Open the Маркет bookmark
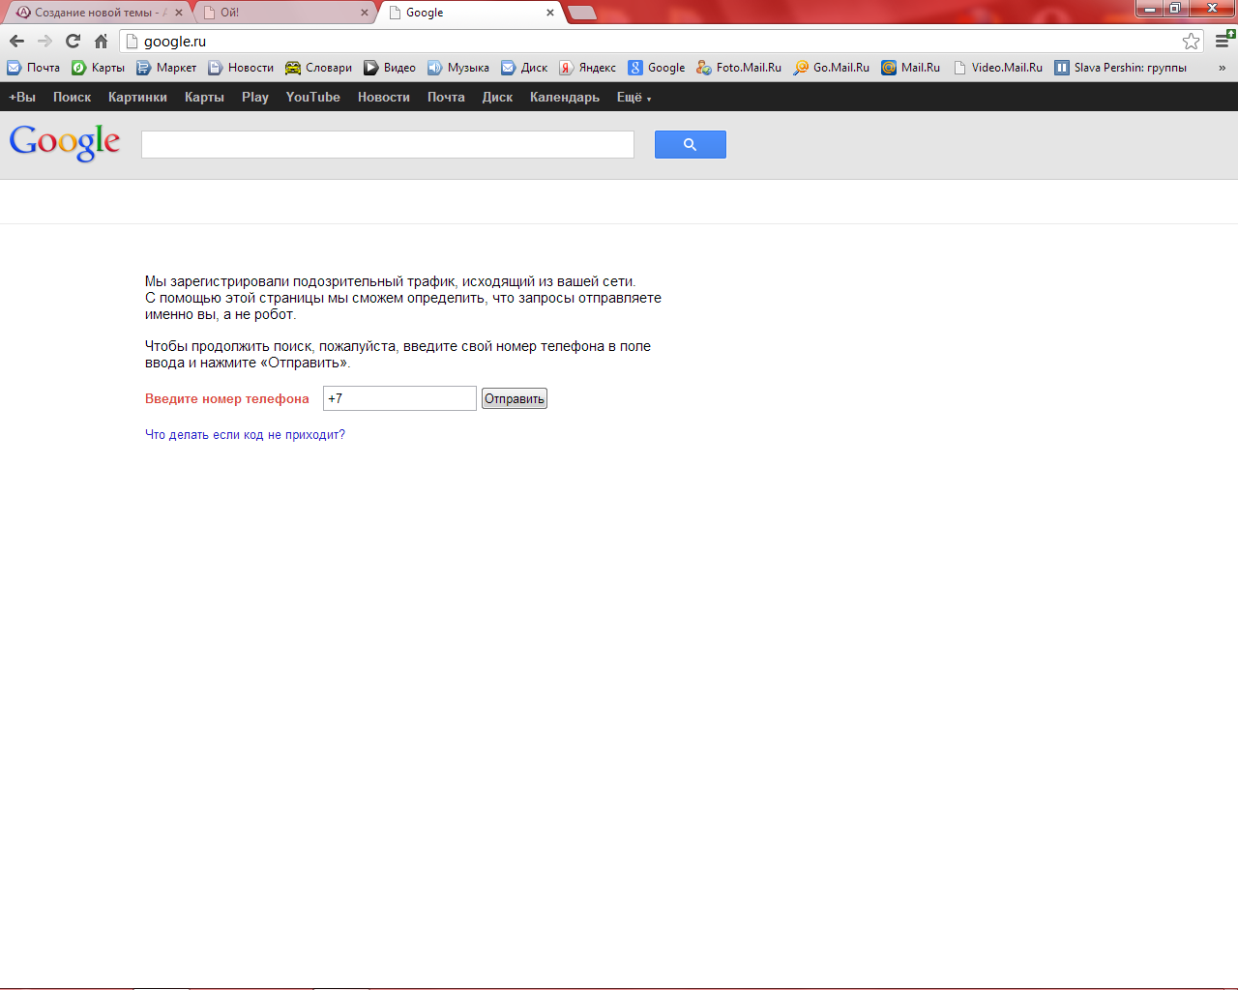Image resolution: width=1238 pixels, height=990 pixels. 166,68
